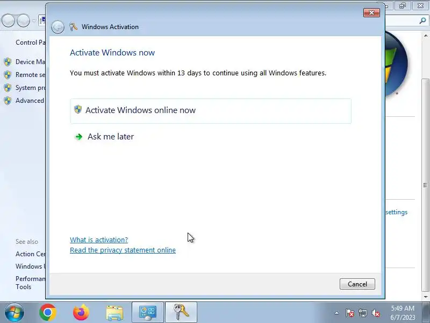430x323 pixels.
Task: Open Windows Explorer from the taskbar
Action: pyautogui.click(x=114, y=313)
